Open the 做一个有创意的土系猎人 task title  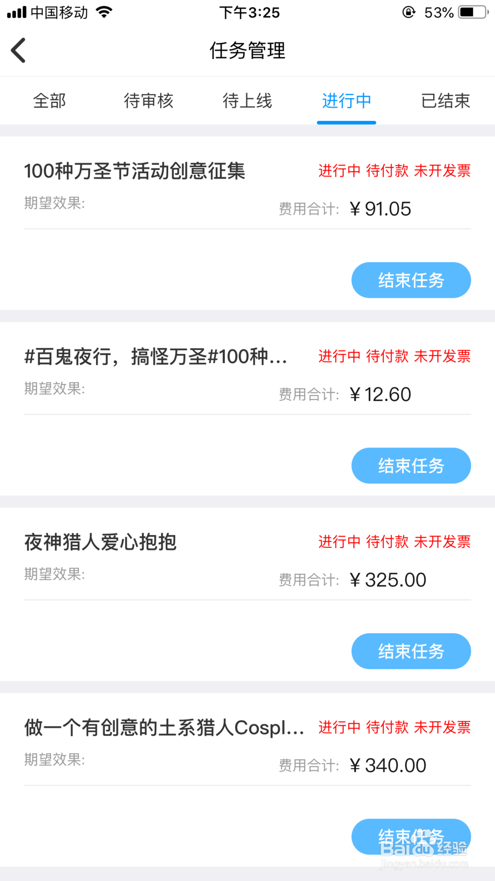pos(164,727)
